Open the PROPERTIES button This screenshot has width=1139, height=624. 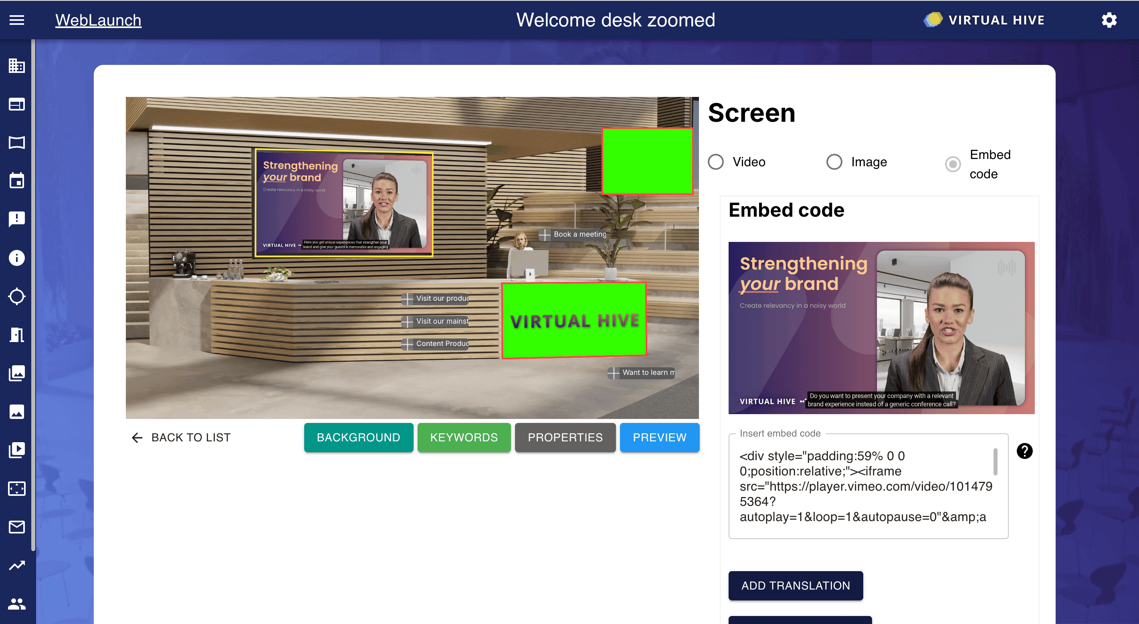565,437
